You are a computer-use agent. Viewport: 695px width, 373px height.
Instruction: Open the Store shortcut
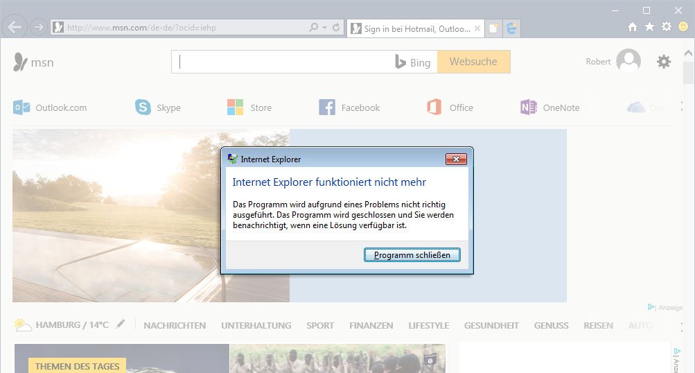249,107
